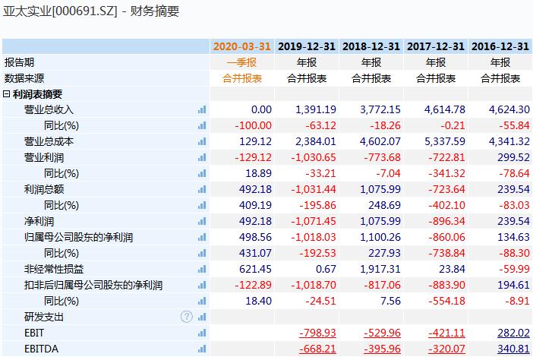Show chart icon for EBITDA row
The width and height of the screenshot is (533, 357).
(x=202, y=349)
